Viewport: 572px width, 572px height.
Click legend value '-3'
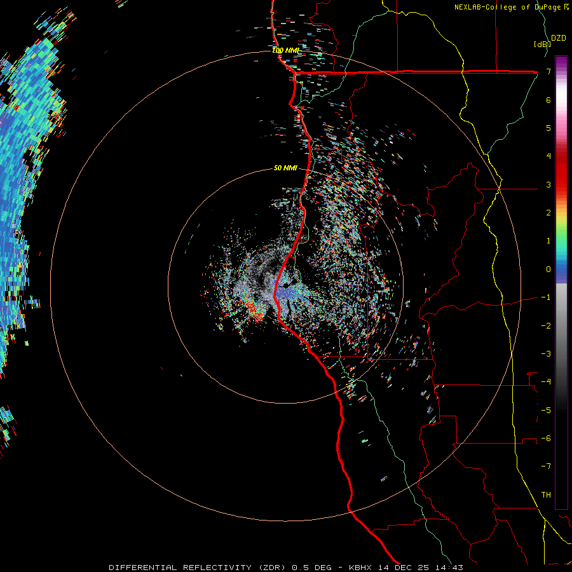546,354
